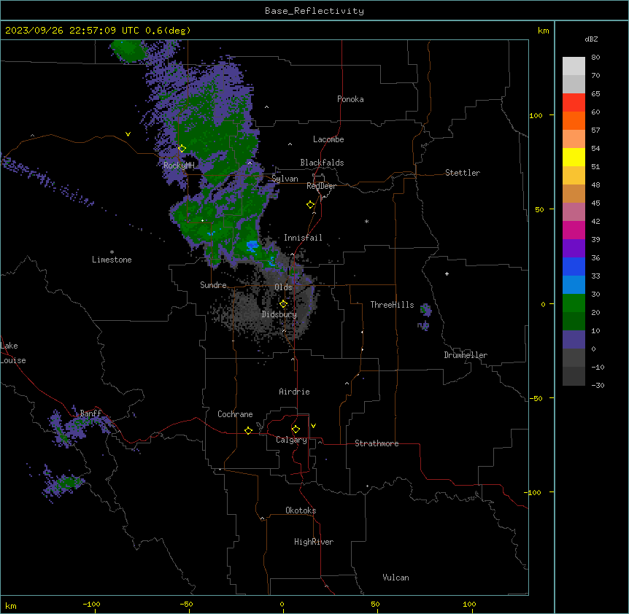Image resolution: width=629 pixels, height=614 pixels.
Task: Click the 50 tick on the bottom axis
Action: click(375, 604)
